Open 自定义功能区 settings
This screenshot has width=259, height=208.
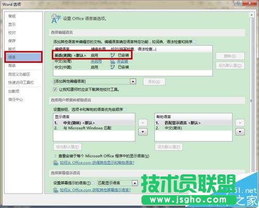coord(19,74)
